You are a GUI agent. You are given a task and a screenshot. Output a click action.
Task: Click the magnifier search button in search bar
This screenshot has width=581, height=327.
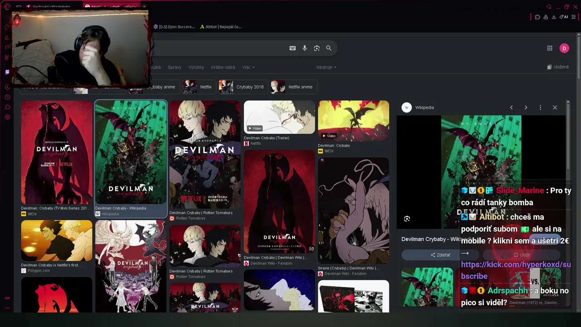tap(329, 48)
